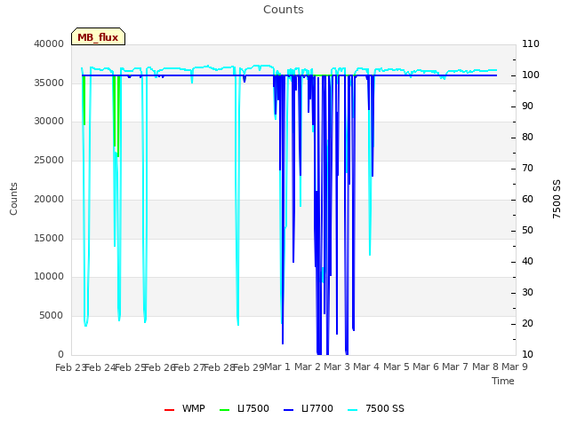Image resolution: width=569 pixels, height=426 pixels.
Task: Click the 20 tick on the right axis
Action: pos(527,323)
